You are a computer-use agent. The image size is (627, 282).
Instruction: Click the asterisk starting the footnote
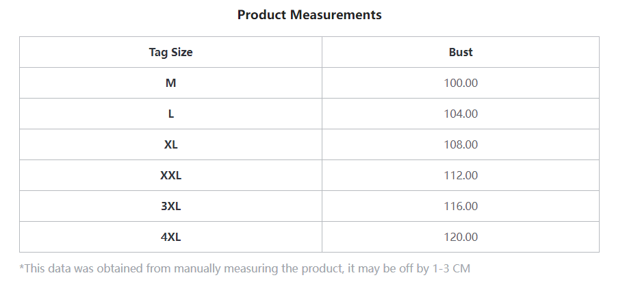coord(22,266)
